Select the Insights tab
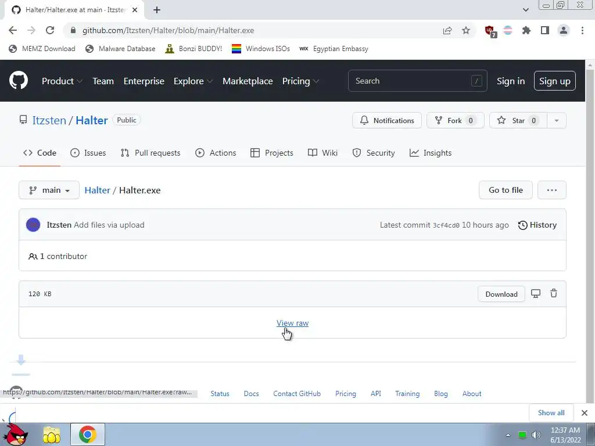Viewport: 595px width, 446px height. click(431, 153)
